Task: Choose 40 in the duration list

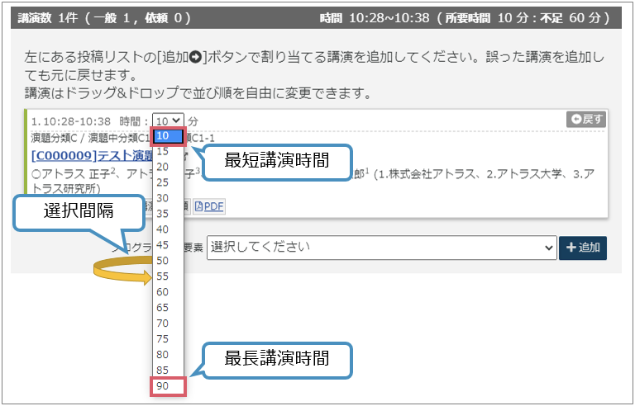Action: click(168, 229)
